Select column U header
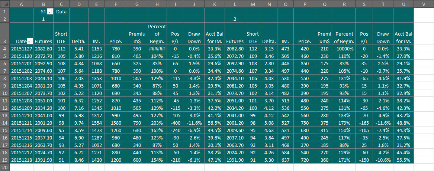 coord(403,4)
